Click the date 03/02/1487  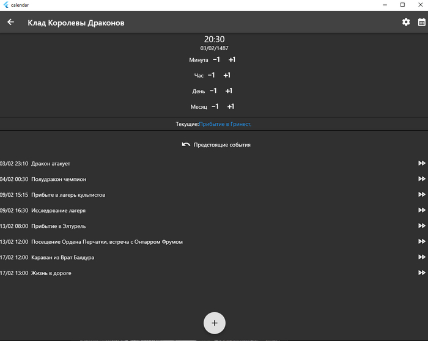click(x=214, y=48)
